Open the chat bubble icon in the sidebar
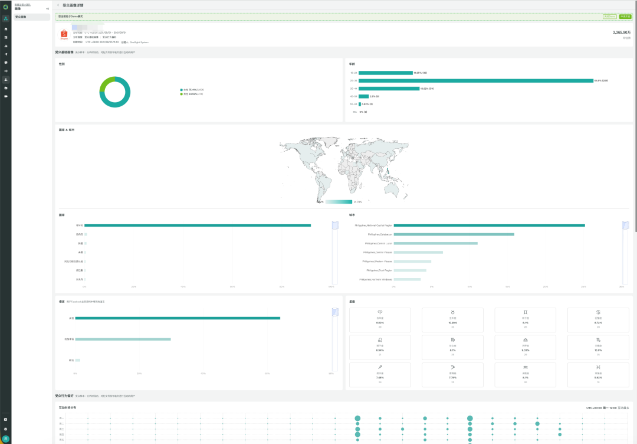 point(6,63)
